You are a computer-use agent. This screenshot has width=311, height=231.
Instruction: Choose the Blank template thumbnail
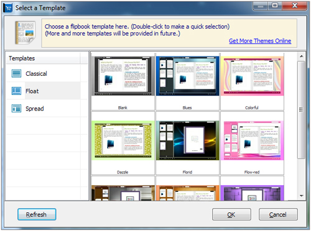pyautogui.click(x=123, y=76)
